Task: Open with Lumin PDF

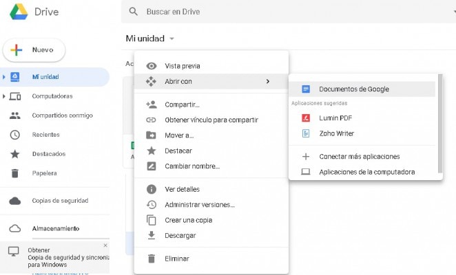Action: pyautogui.click(x=362, y=118)
